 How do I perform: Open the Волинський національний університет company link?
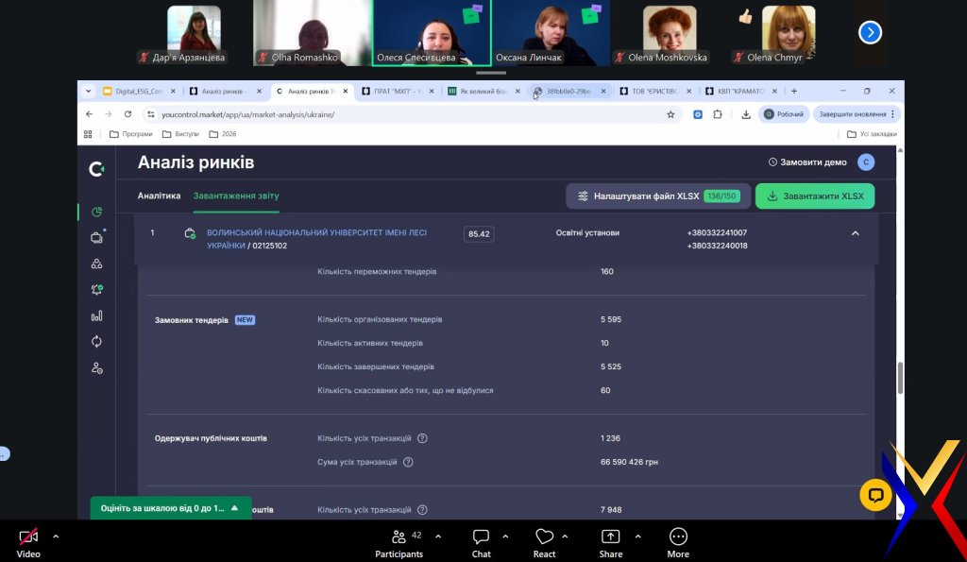(x=316, y=232)
